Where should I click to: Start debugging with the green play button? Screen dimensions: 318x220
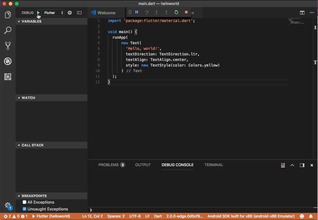point(38,13)
